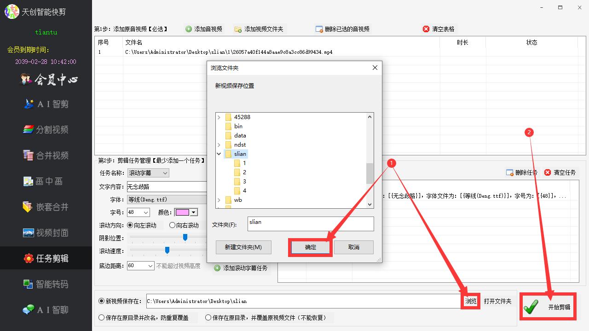Open the AI智剪 sidebar item
Screen dimensions: 589x331
point(46,104)
